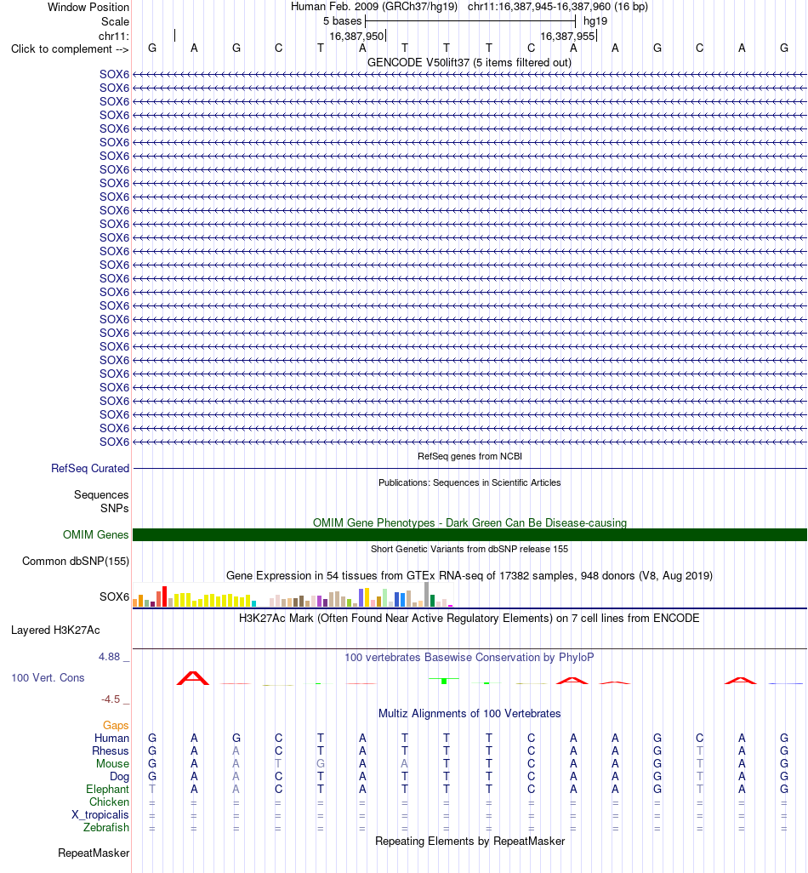Click the tall red bar in GTEx chart
This screenshot has height=873, width=808.
165,596
